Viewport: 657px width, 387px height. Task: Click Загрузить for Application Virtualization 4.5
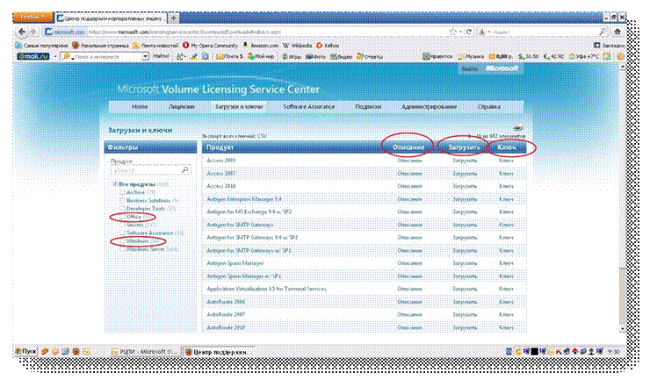[465, 289]
